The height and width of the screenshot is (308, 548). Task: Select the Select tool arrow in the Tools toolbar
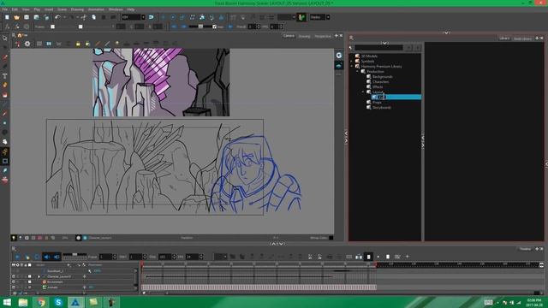[5, 38]
